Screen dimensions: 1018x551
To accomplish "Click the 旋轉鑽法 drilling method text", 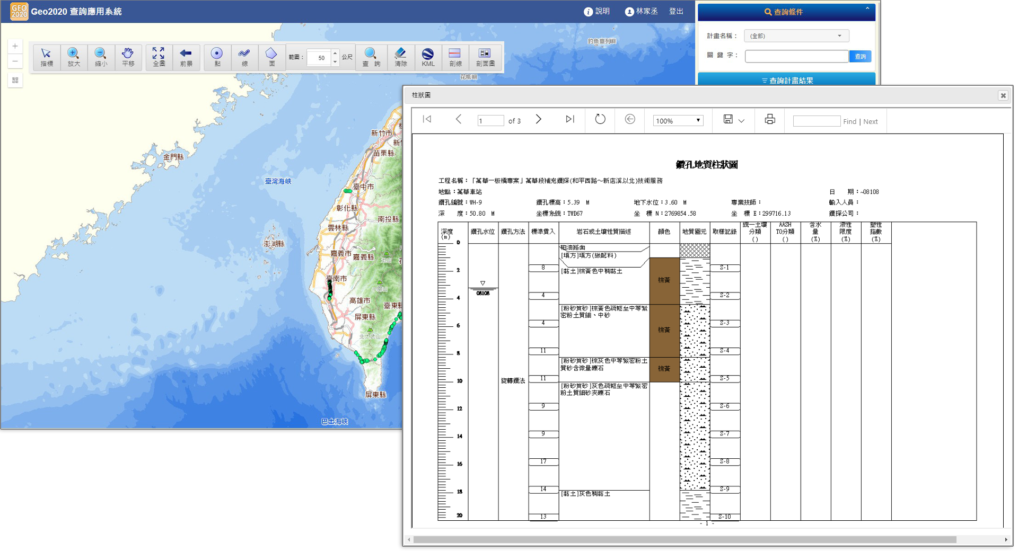I will point(513,381).
